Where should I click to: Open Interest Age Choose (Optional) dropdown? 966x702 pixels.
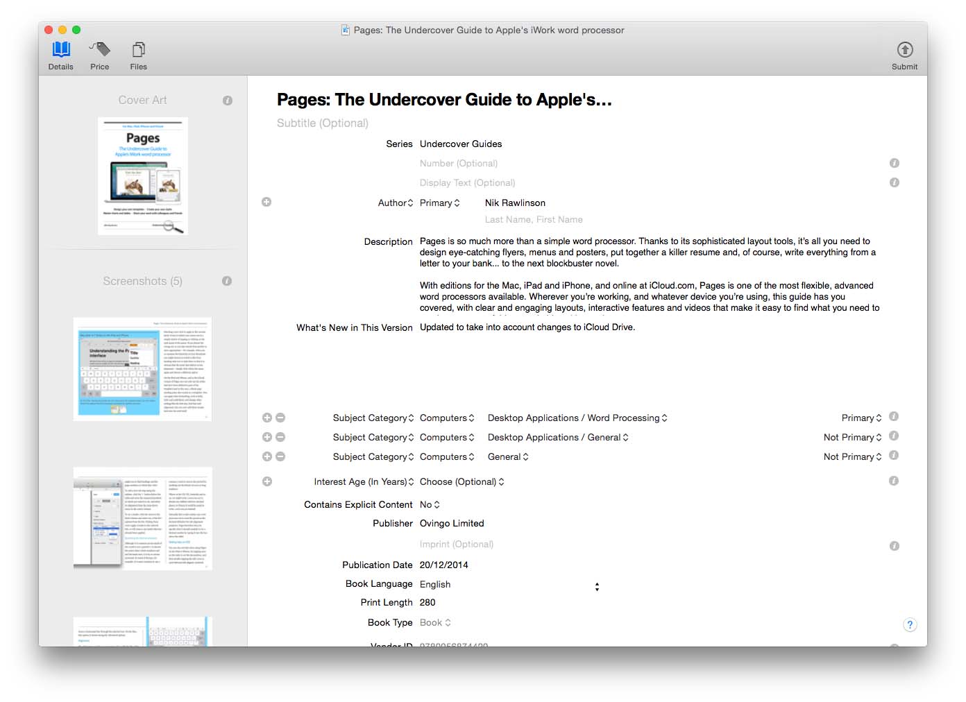click(462, 481)
